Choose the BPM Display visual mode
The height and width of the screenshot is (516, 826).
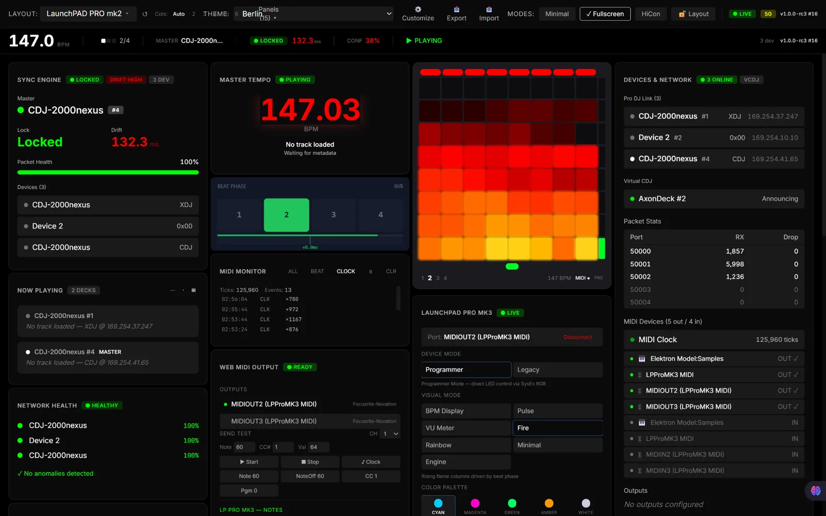(466, 411)
